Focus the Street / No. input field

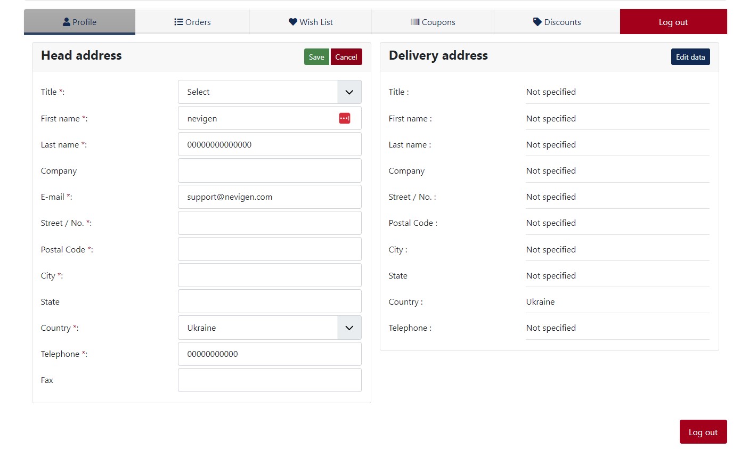[270, 223]
